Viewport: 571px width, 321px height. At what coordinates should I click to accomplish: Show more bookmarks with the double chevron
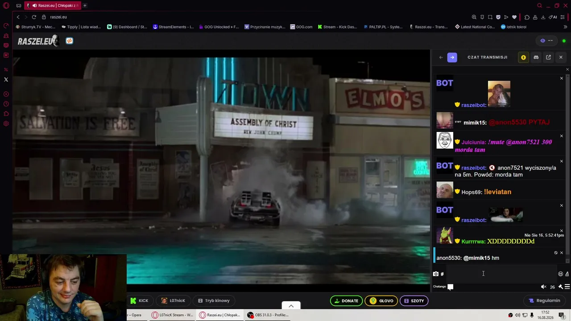566,27
